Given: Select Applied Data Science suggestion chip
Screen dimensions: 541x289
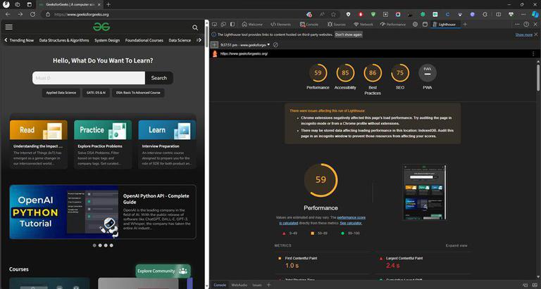Looking at the screenshot, I should pos(61,93).
